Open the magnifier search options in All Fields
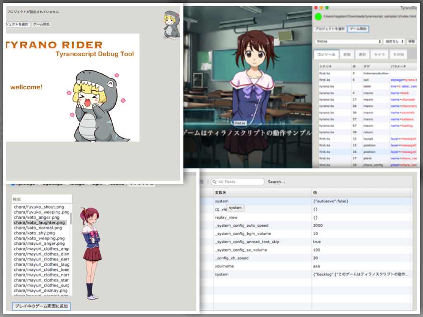The width and height of the screenshot is (423, 317). (x=214, y=182)
